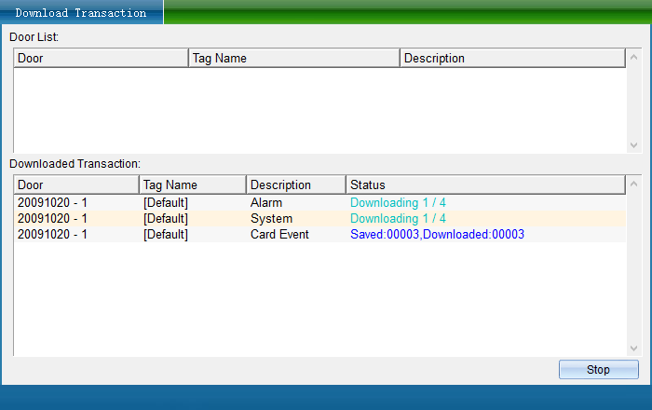
Task: Click the Saved:00003,Downloaded:00003 status text
Action: point(437,235)
